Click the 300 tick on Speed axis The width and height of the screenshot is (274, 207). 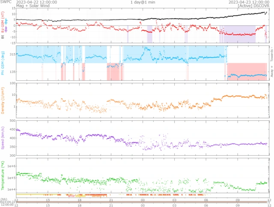[x=12, y=155]
